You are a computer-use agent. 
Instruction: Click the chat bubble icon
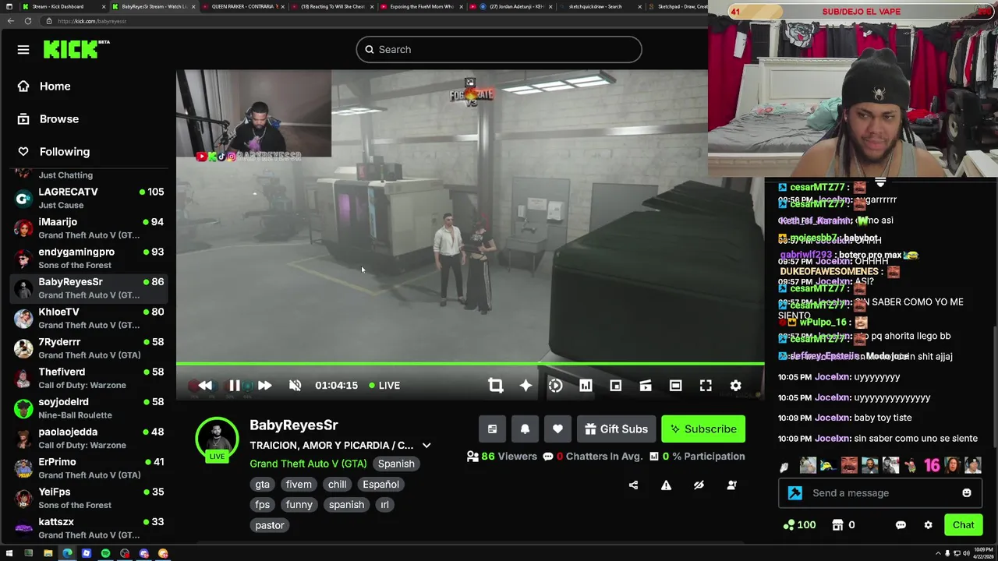click(901, 525)
